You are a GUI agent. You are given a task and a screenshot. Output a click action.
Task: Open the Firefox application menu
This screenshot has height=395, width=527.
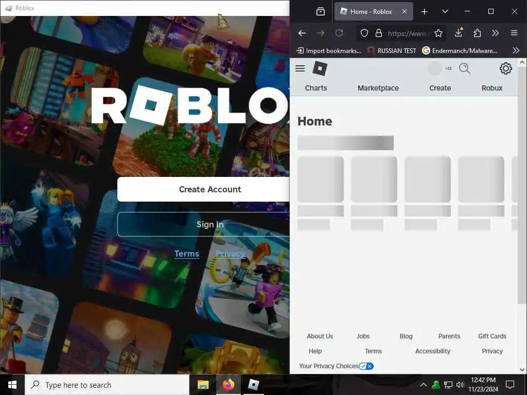[514, 33]
